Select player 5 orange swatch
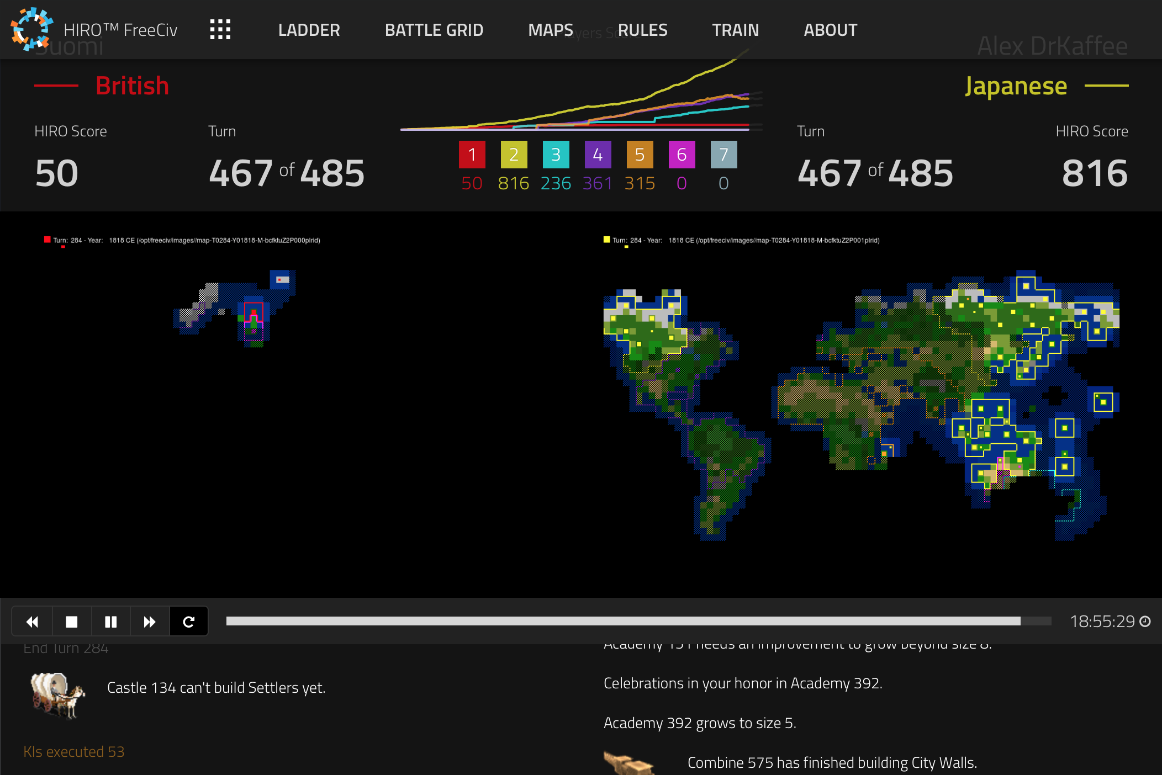Screen dimensions: 1162x775 click(640, 155)
